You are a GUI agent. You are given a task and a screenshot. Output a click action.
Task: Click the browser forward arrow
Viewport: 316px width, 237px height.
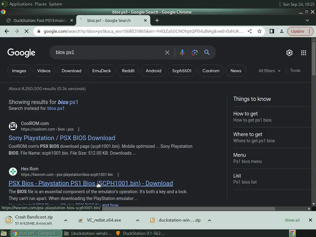tap(17, 31)
